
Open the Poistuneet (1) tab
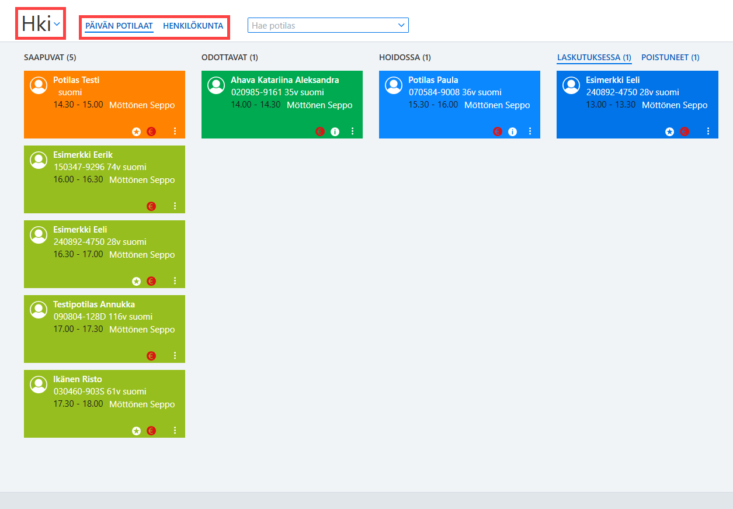[x=671, y=57]
